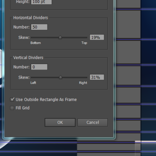The height and width of the screenshot is (156, 156).
Task: Click the Horizontal Dividers Number field
Action: 39,27
